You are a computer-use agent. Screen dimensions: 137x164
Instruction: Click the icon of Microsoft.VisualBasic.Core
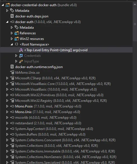click(12, 84)
